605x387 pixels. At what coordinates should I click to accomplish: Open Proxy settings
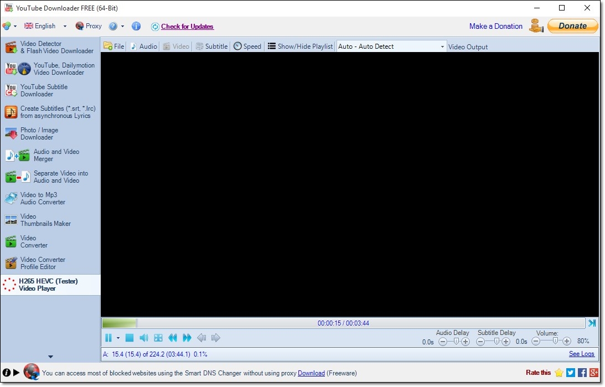click(x=89, y=26)
